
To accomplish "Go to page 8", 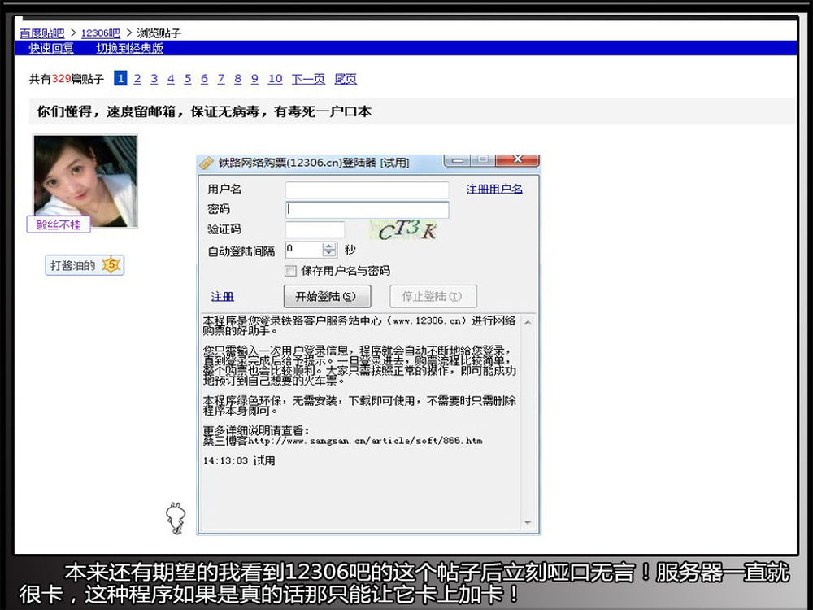I will [238, 79].
